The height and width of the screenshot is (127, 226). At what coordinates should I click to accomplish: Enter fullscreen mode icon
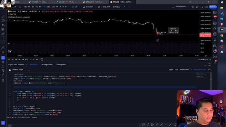[x=202, y=7]
